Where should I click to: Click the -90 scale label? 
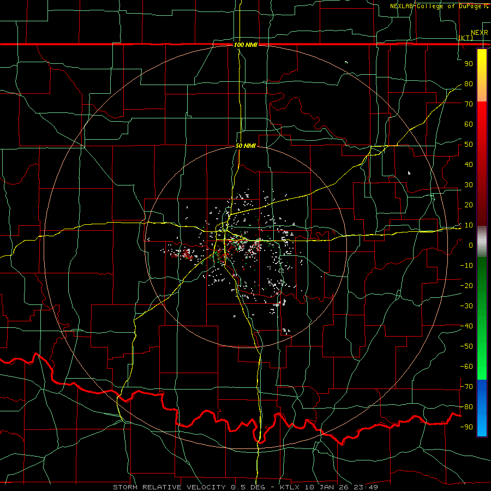click(x=466, y=427)
